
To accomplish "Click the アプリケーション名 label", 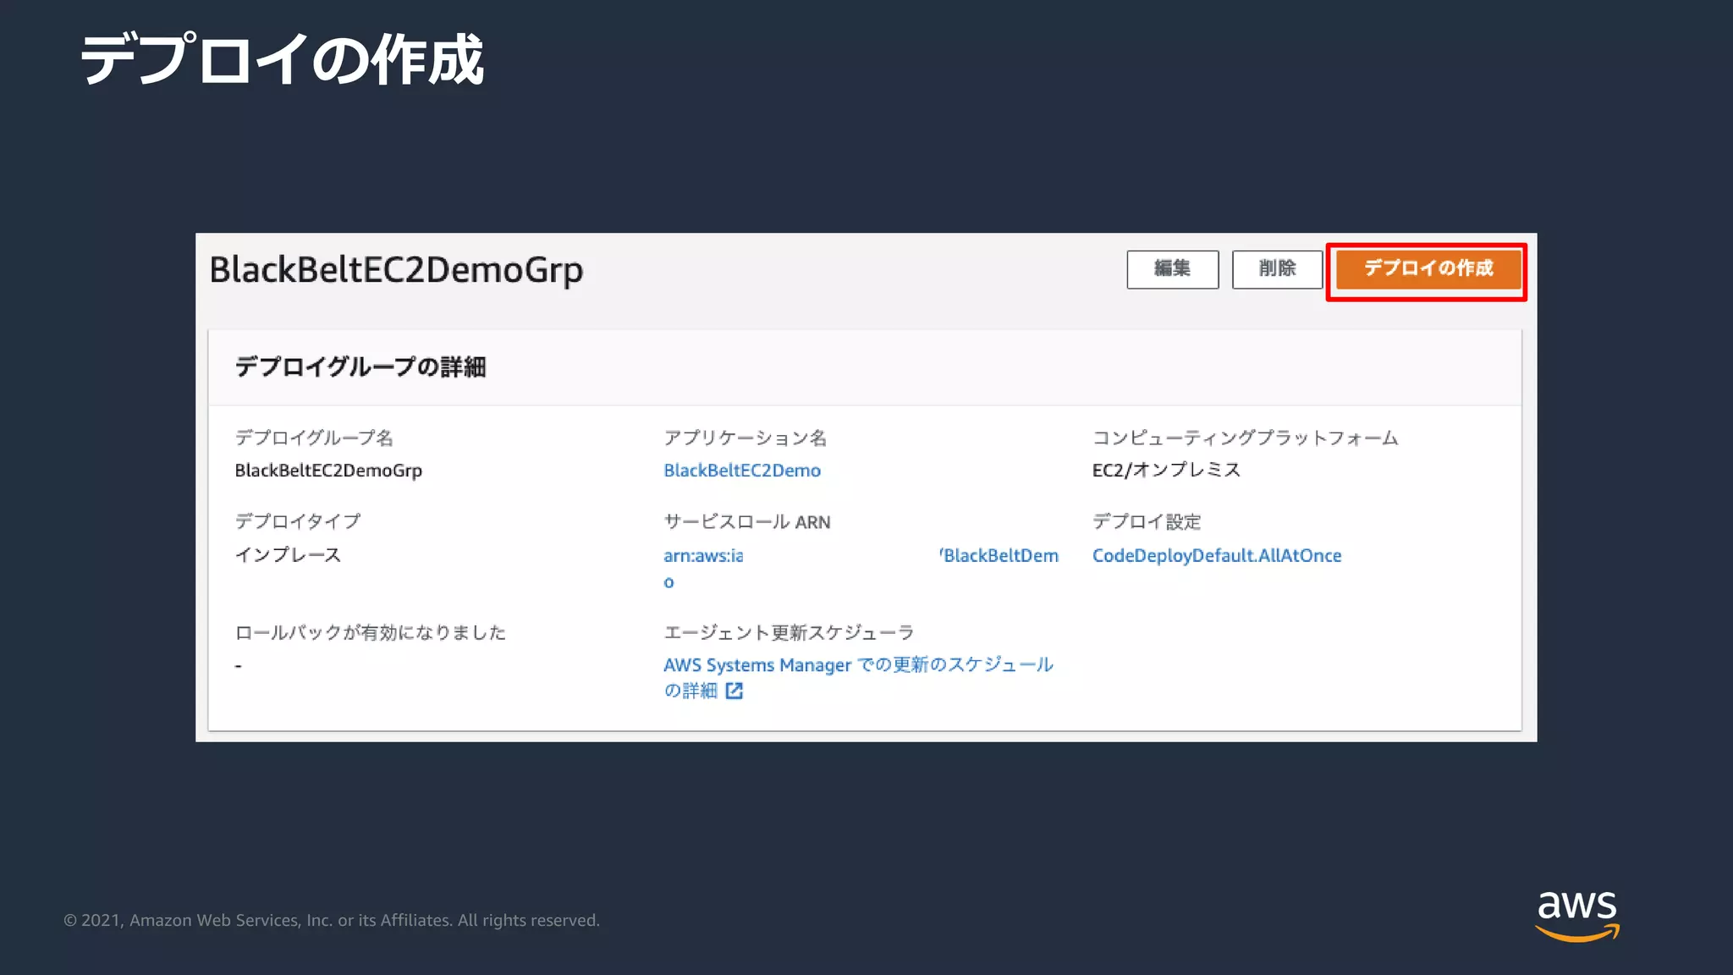I will click(745, 438).
